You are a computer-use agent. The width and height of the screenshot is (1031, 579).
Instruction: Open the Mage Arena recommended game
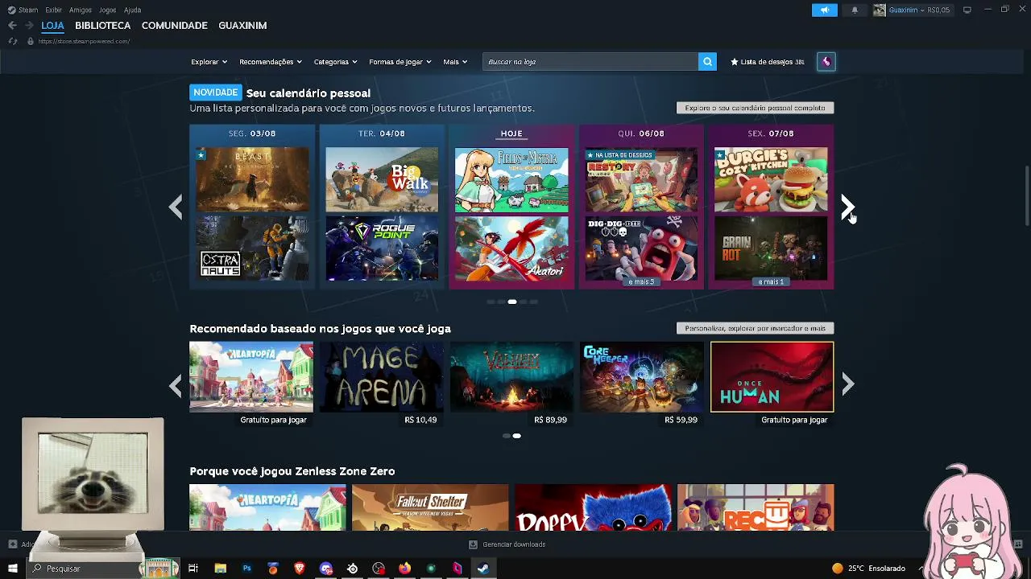click(x=382, y=377)
